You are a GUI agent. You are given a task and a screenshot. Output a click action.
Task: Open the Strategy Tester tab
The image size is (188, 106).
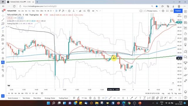50,98
